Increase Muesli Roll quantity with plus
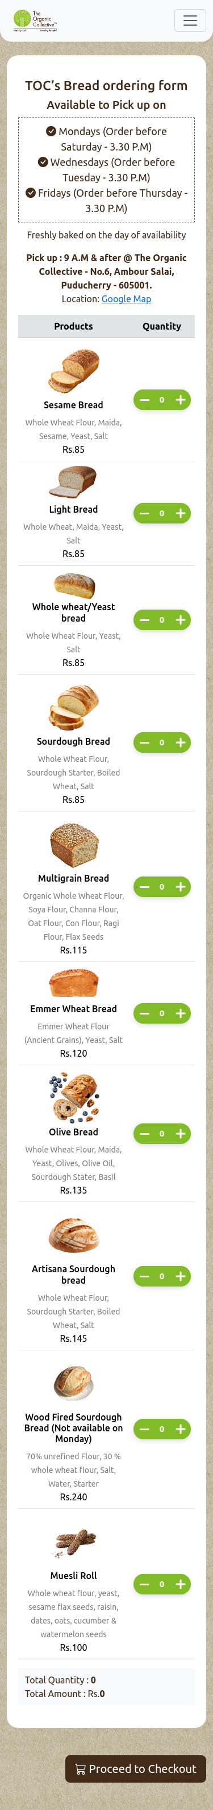This screenshot has height=1810, width=213. (x=180, y=1584)
